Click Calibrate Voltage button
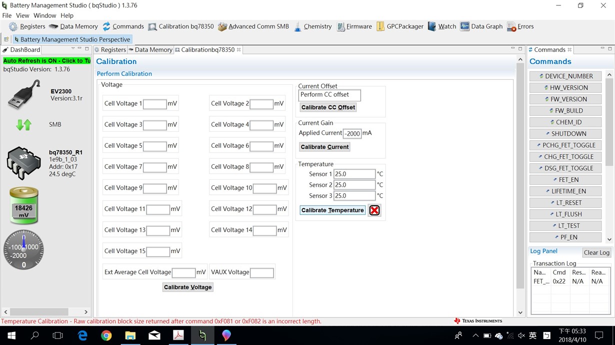 point(188,287)
